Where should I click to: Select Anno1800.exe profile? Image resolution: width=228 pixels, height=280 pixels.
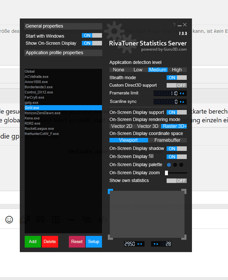coord(63,82)
